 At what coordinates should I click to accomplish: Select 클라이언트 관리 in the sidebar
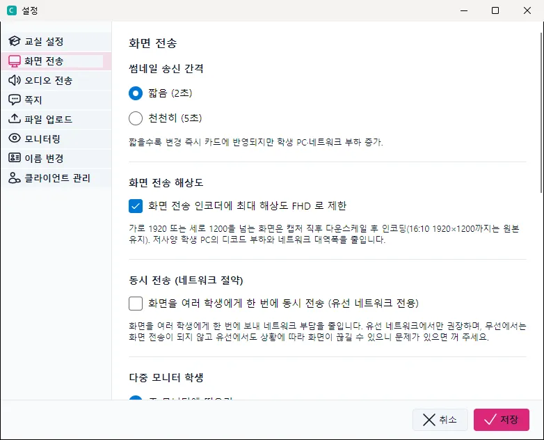pos(56,178)
